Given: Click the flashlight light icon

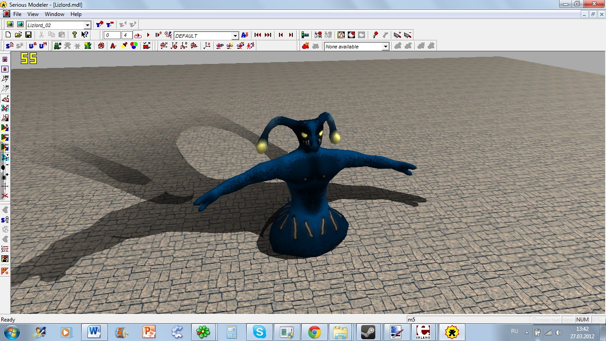Looking at the screenshot, I should (x=124, y=46).
